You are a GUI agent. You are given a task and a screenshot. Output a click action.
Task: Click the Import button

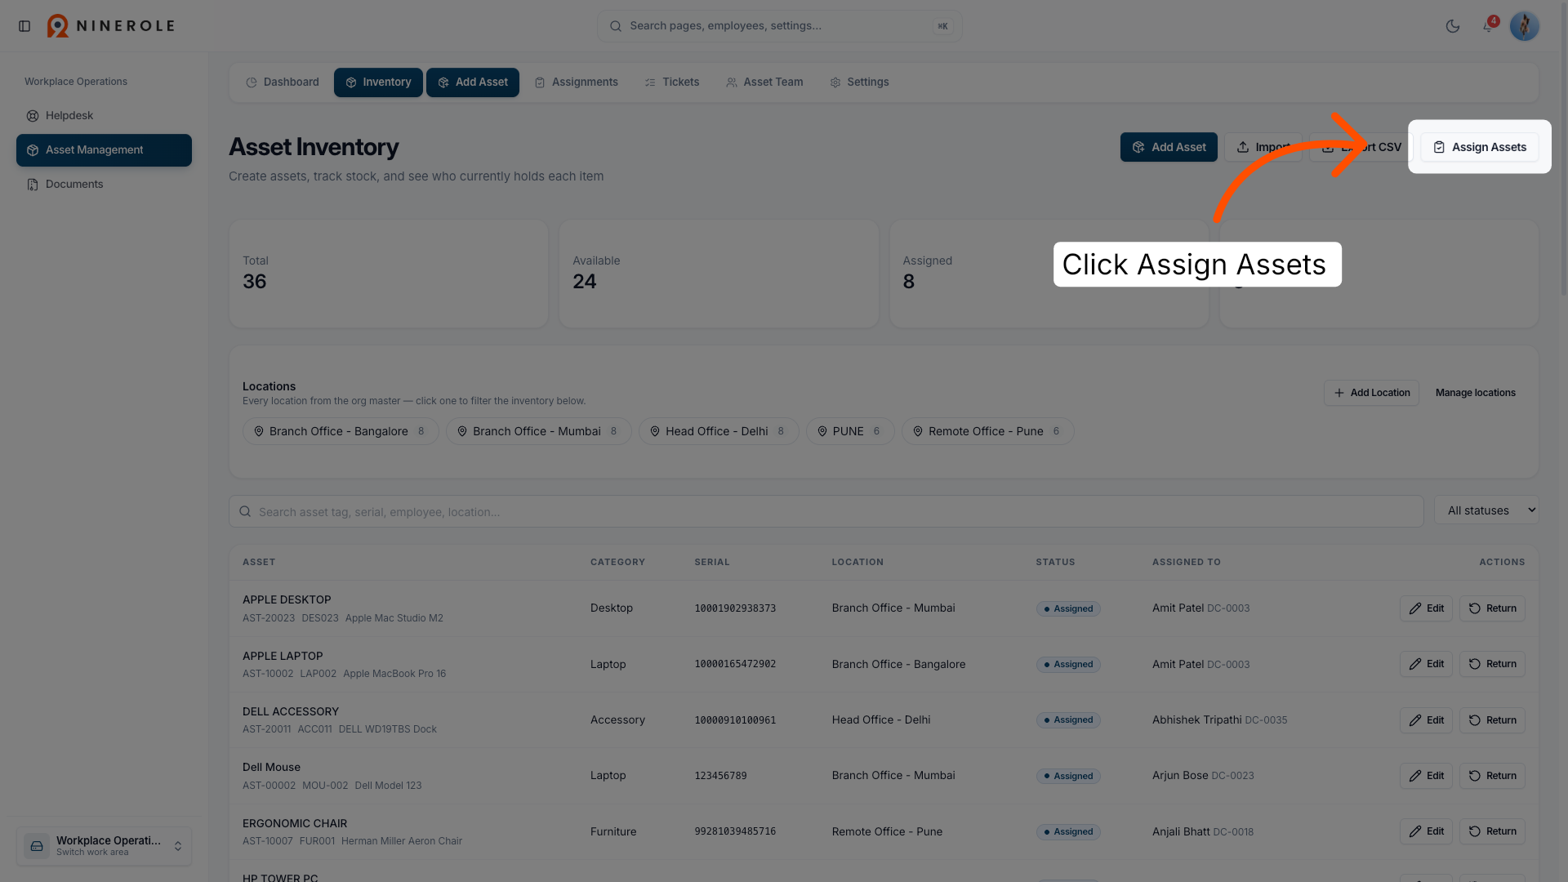(1263, 147)
